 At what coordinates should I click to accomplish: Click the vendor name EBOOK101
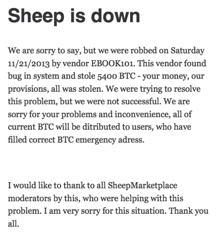tap(113, 63)
